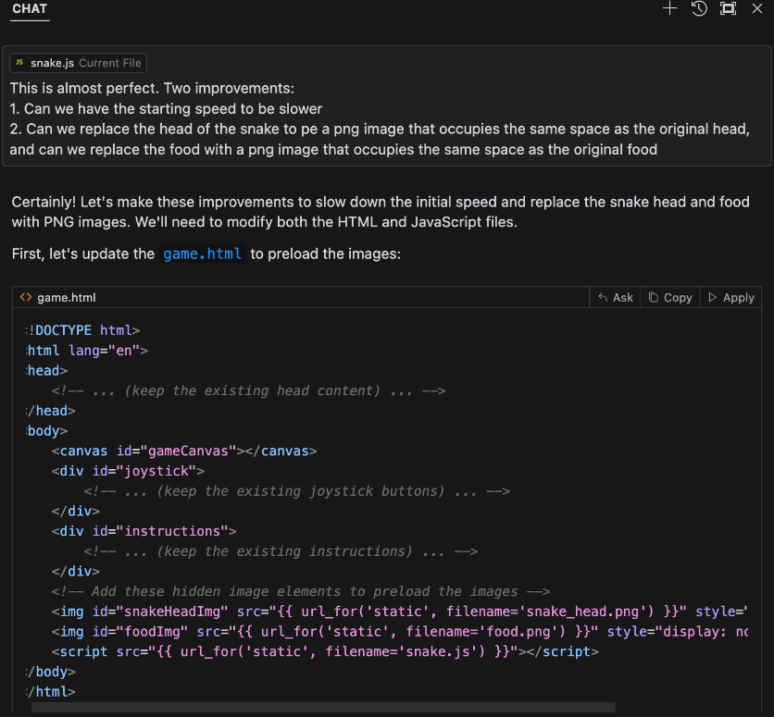
Task: Click the "keep the existing head content" comment
Action: tap(248, 390)
